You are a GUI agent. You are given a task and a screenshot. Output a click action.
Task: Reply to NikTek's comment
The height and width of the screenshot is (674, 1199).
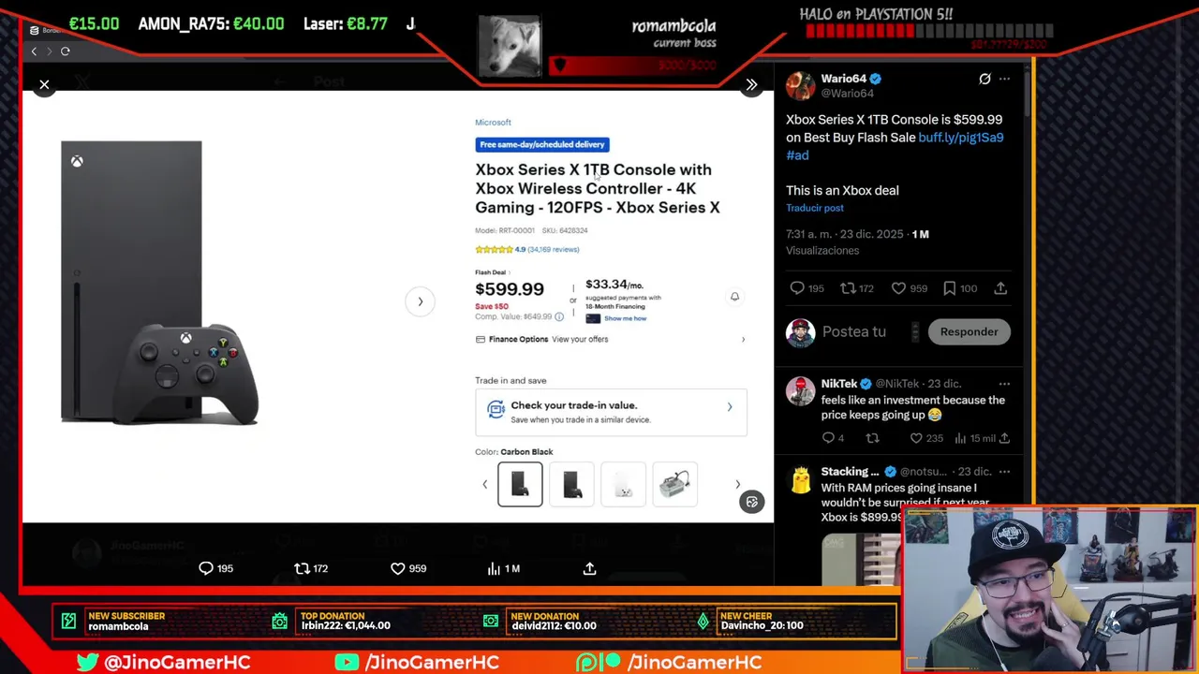[827, 438]
